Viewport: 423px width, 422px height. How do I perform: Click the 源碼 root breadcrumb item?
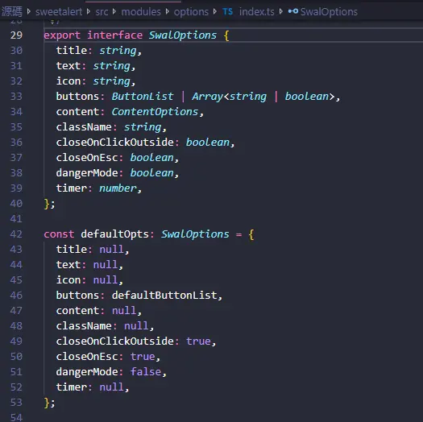[11, 11]
